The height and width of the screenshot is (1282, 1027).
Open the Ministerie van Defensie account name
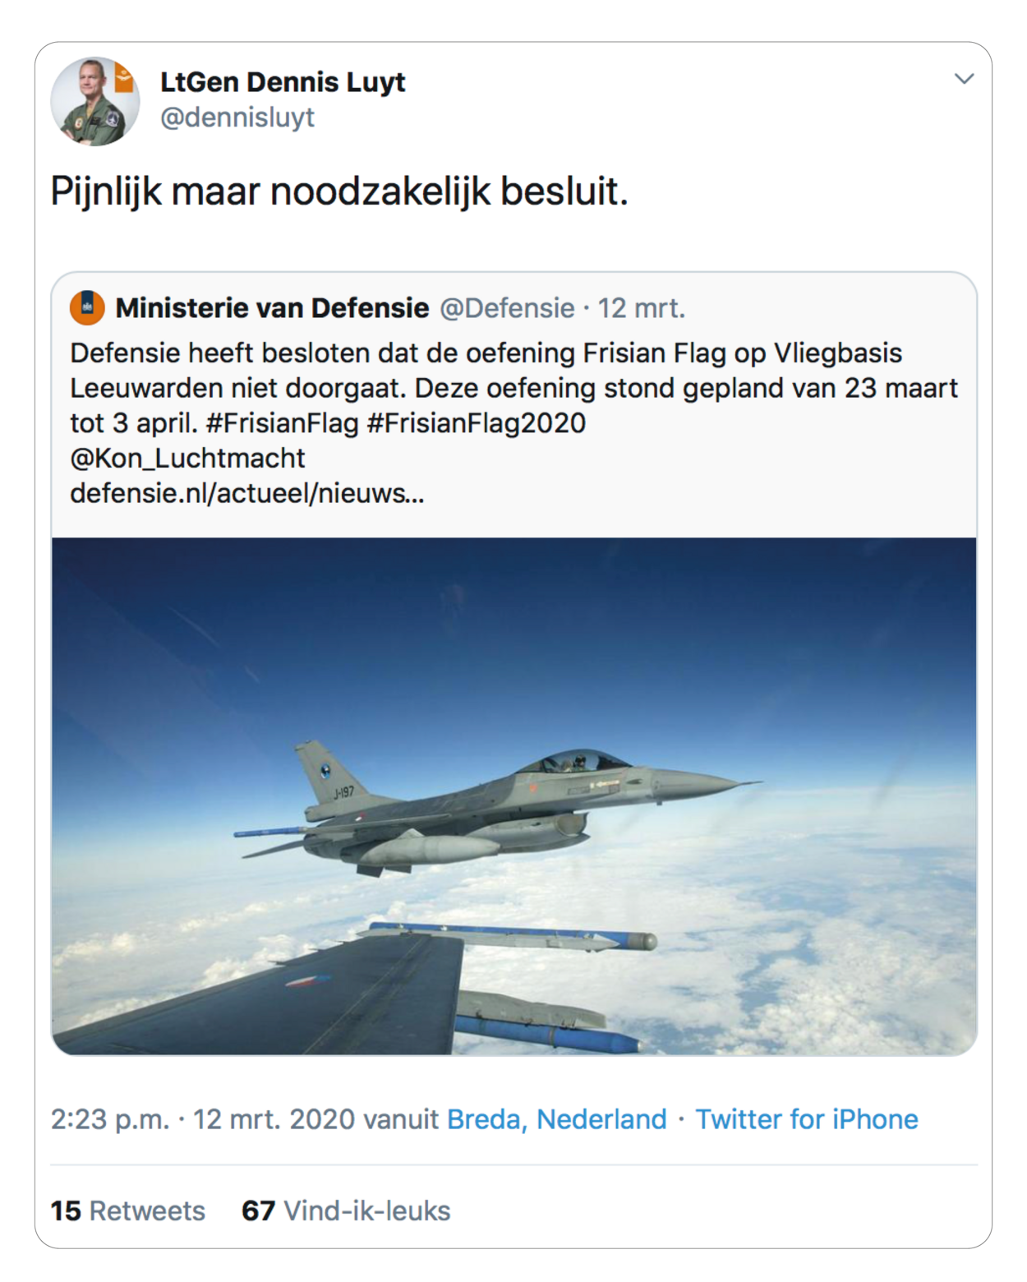(272, 308)
